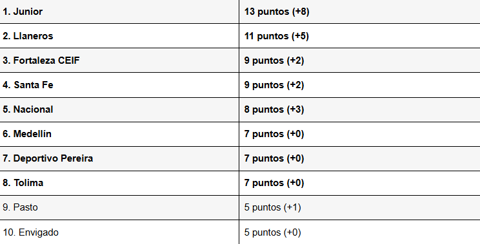The width and height of the screenshot is (480, 244).
Task: Click the '1. Junior' team cell
Action: [x=119, y=12]
